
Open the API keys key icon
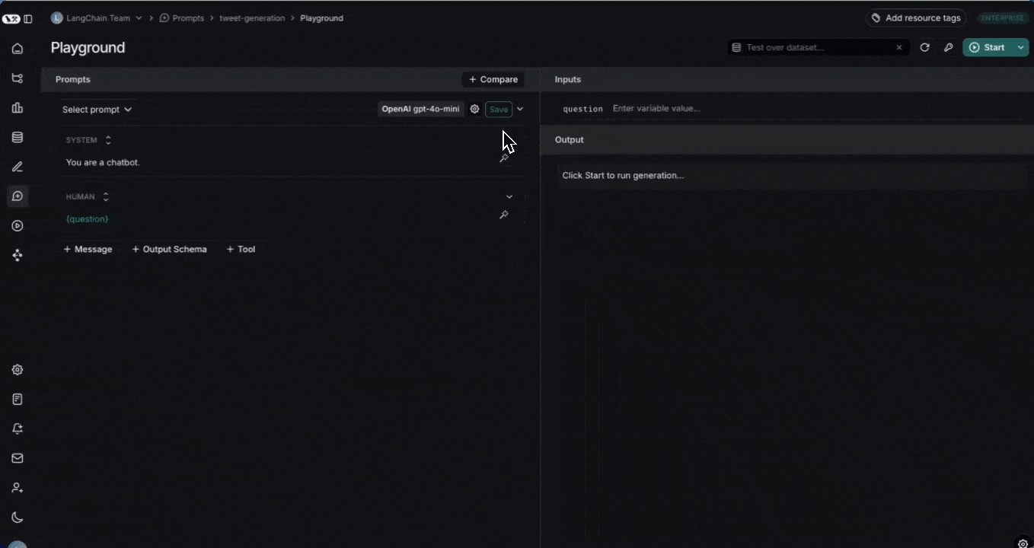pyautogui.click(x=948, y=47)
